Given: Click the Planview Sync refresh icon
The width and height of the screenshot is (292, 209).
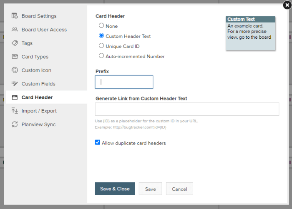Looking at the screenshot, I should (x=15, y=124).
